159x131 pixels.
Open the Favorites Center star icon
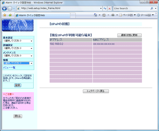tap(5, 15)
